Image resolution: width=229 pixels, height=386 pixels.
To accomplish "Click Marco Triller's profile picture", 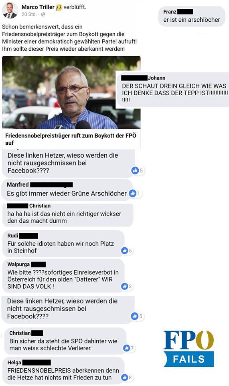I will click(10, 10).
